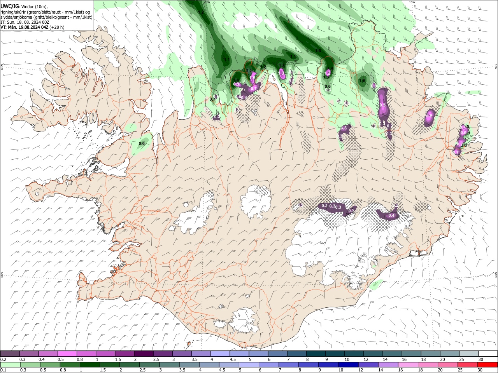Image resolution: width=498 pixels, height=373 pixels.
Task: Click the UWC/IG title text
Action: tap(10, 7)
